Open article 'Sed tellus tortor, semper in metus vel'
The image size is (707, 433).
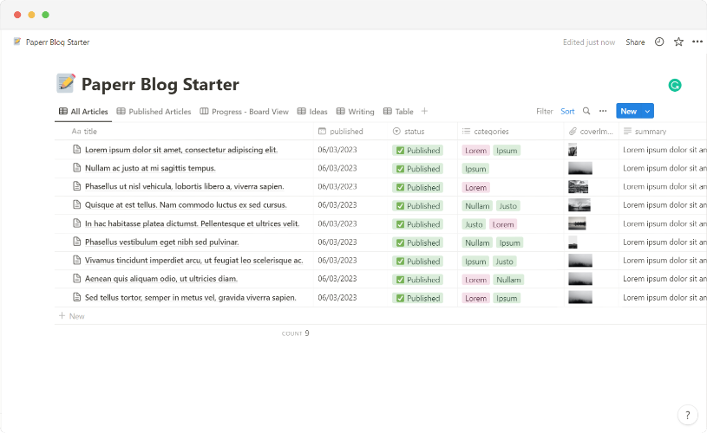click(x=190, y=297)
